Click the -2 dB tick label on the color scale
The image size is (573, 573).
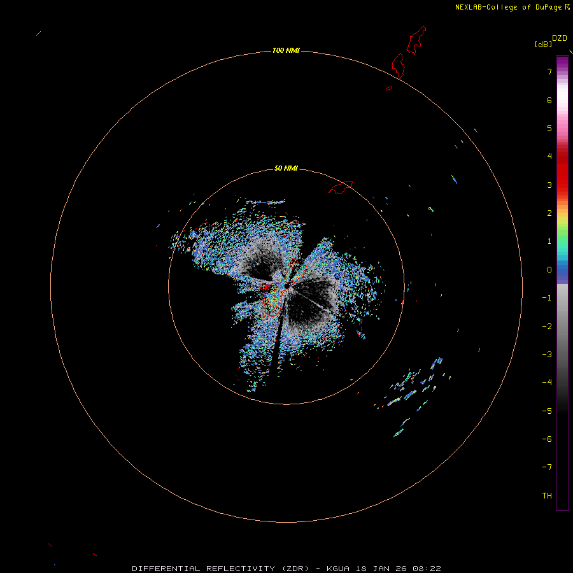coord(547,327)
